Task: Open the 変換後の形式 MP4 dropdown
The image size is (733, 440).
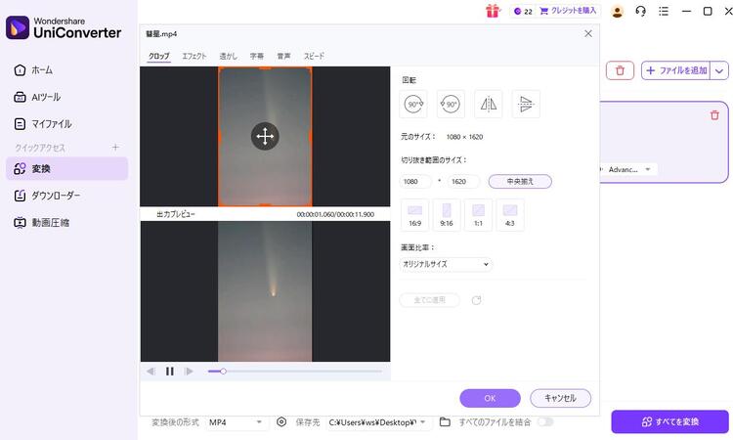Action: 237,422
